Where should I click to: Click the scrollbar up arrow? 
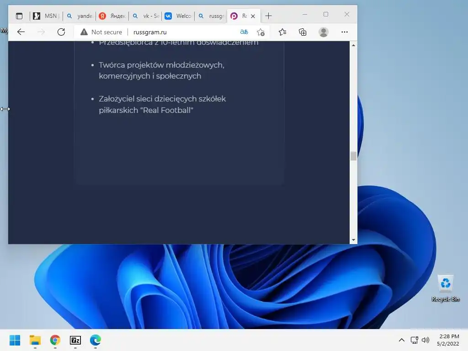click(353, 45)
